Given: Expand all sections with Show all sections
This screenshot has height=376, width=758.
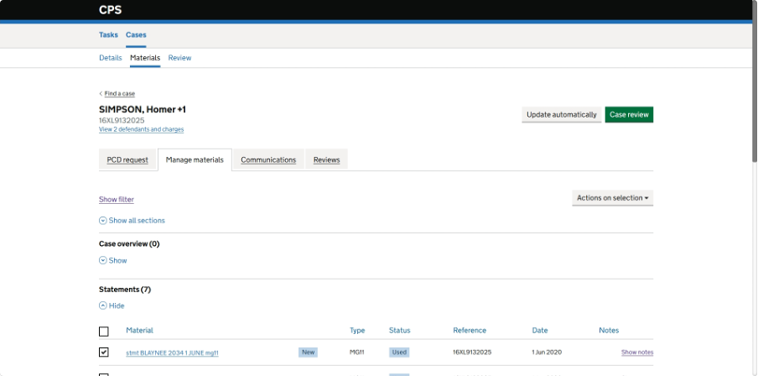Looking at the screenshot, I should 132,220.
